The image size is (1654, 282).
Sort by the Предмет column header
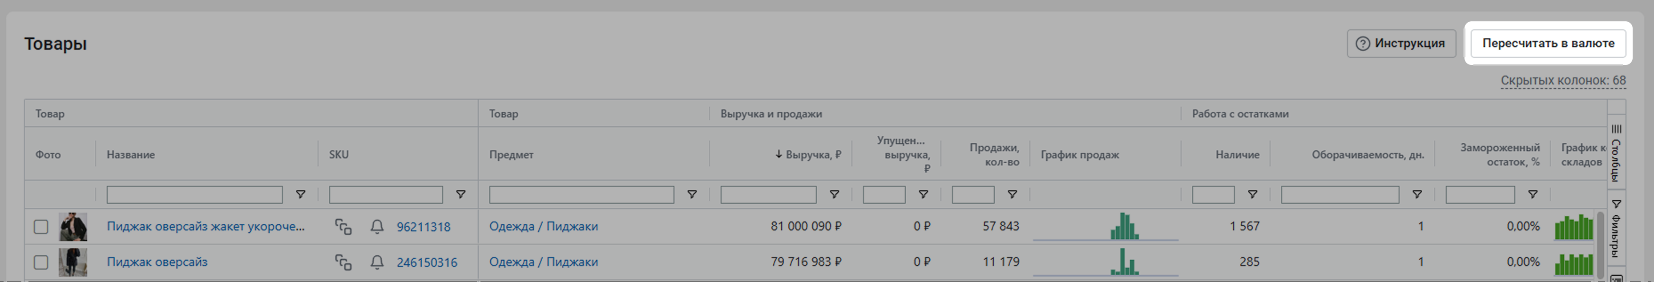pyautogui.click(x=511, y=154)
